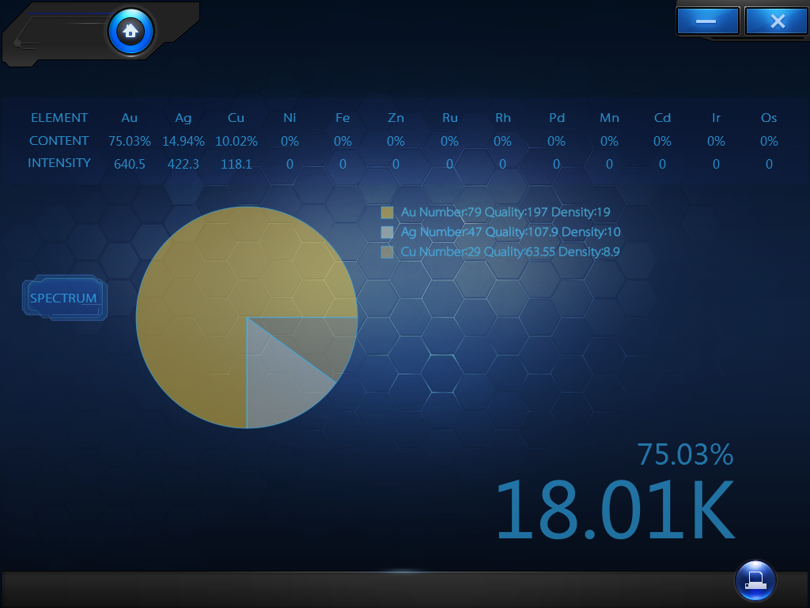Click the Cu legend color swatch
Screen dimensions: 810x608
click(387, 252)
